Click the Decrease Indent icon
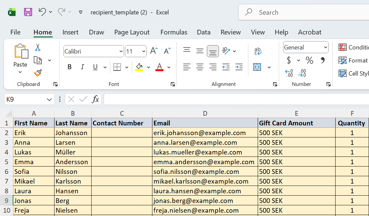Viewport: 369px width, 216px height. click(x=226, y=67)
